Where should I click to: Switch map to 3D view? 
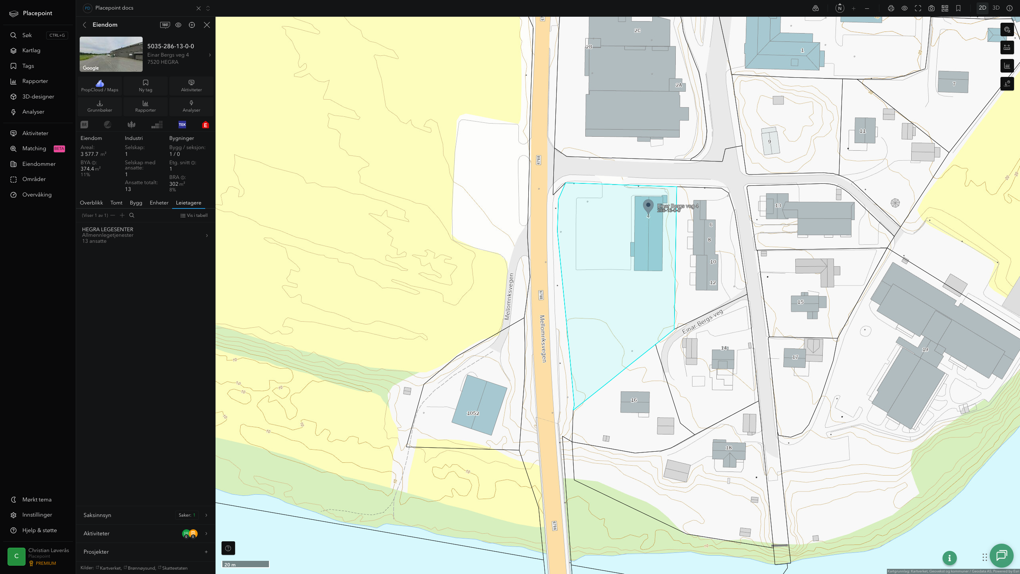click(996, 8)
